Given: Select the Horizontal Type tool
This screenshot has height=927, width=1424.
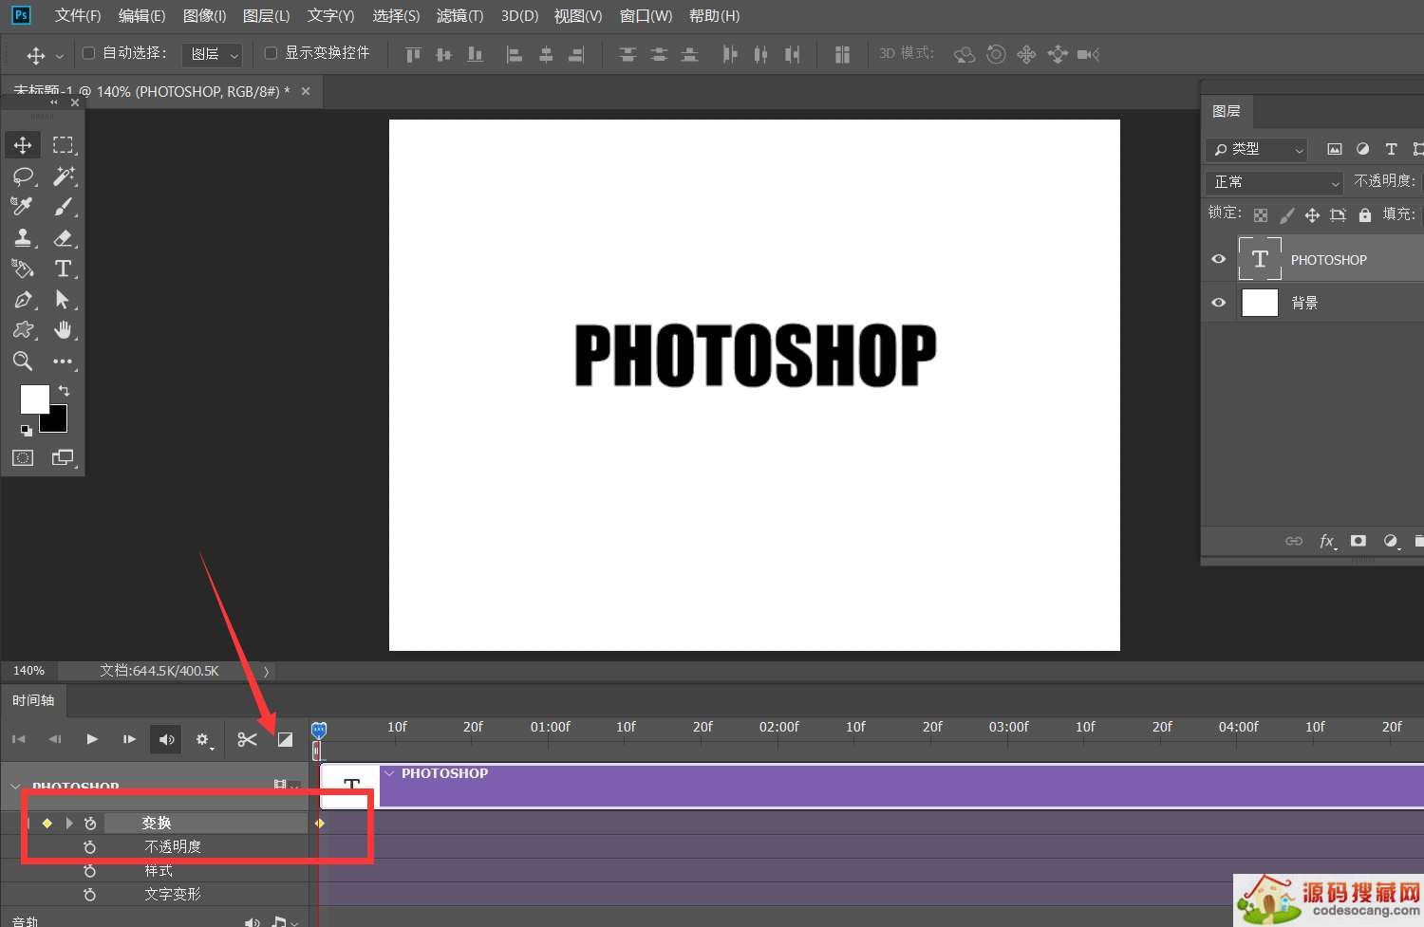Looking at the screenshot, I should tap(63, 269).
